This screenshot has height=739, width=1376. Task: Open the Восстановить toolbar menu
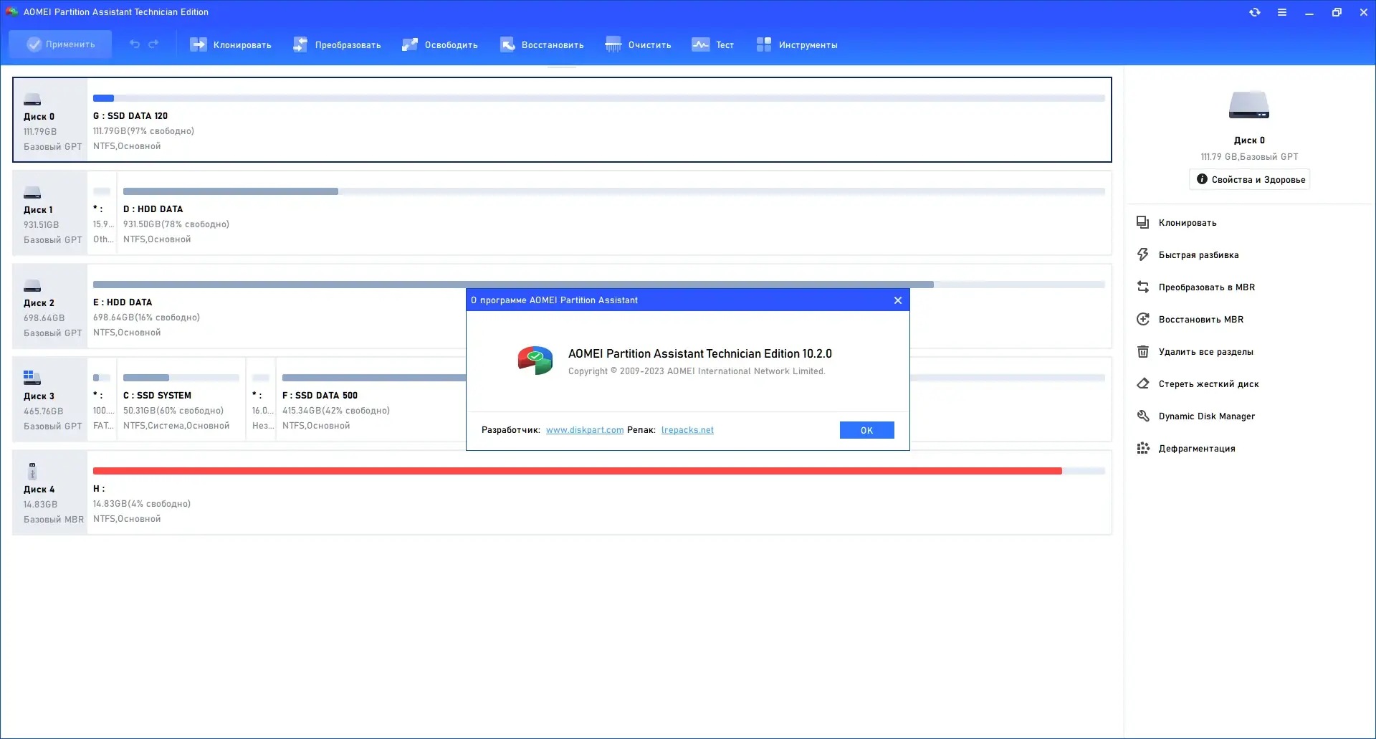pyautogui.click(x=542, y=44)
